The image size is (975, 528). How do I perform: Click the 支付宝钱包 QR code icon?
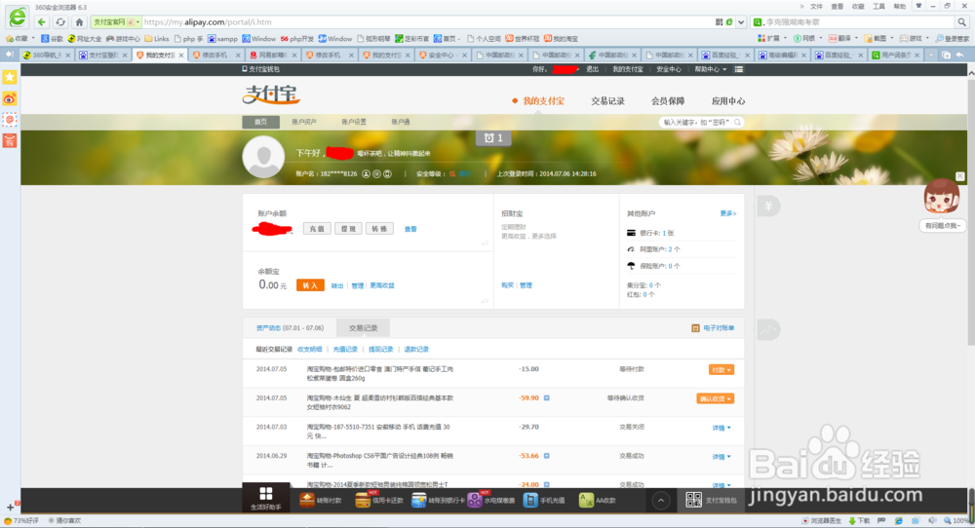694,500
